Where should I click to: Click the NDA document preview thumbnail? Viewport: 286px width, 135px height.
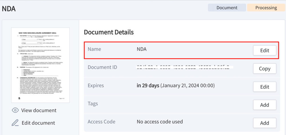pos(40,65)
